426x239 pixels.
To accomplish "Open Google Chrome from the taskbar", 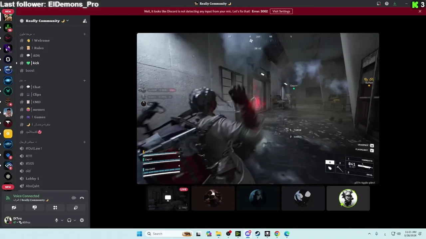I will pos(277,234).
